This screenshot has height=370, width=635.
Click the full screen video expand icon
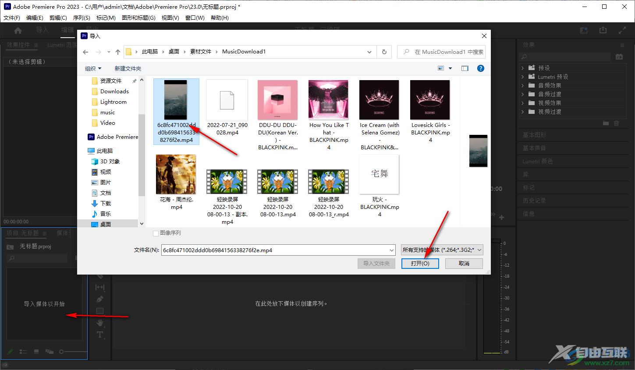[x=622, y=30]
